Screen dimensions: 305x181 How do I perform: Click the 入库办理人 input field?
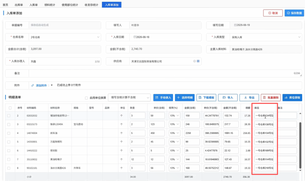click(65, 61)
